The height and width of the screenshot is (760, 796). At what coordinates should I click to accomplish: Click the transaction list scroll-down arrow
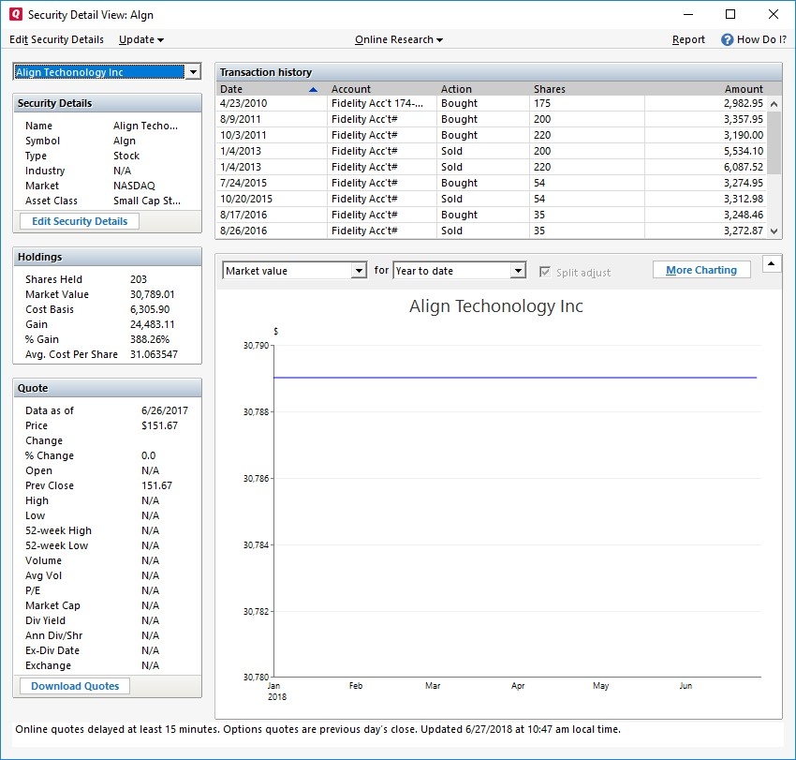(x=774, y=231)
